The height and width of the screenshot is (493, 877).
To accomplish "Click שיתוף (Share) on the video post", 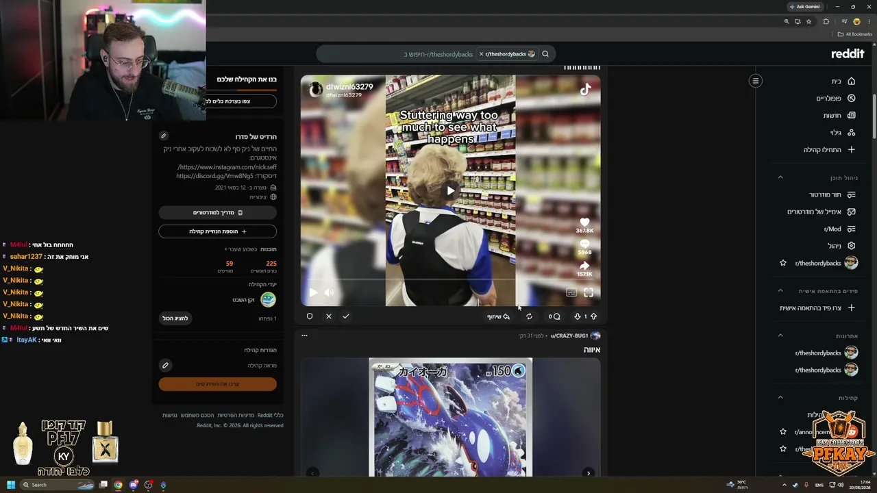I will click(x=499, y=316).
